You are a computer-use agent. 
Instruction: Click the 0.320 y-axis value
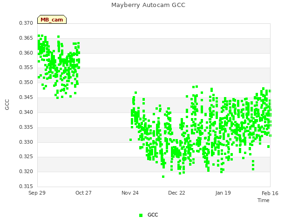(x=26, y=171)
